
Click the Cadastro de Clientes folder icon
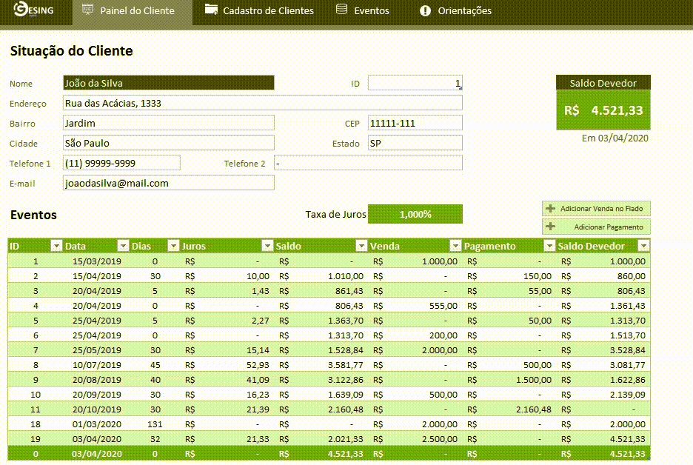(211, 10)
